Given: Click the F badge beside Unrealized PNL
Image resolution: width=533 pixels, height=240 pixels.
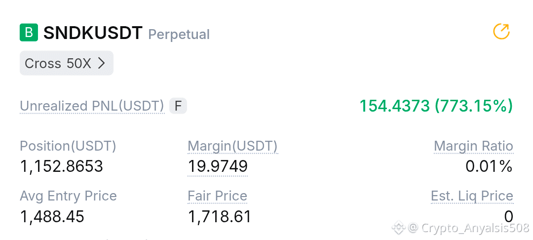Looking at the screenshot, I should pos(178,106).
